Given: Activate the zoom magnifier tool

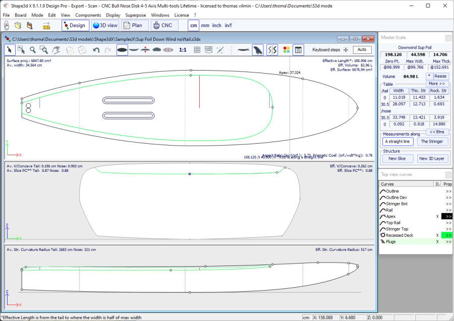Looking at the screenshot, I should tap(33, 50).
